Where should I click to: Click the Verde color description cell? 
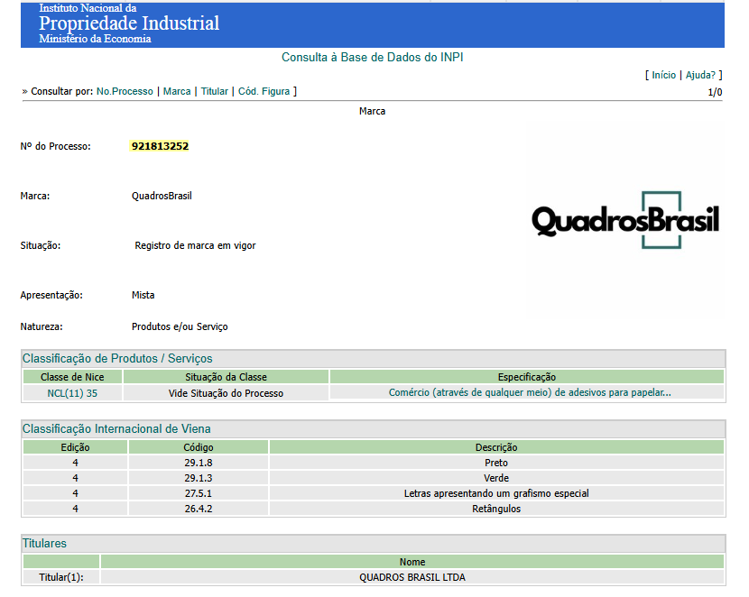(x=496, y=478)
